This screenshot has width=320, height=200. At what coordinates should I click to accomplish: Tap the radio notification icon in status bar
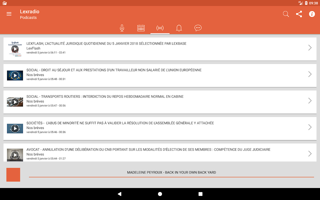(x=4, y=3)
